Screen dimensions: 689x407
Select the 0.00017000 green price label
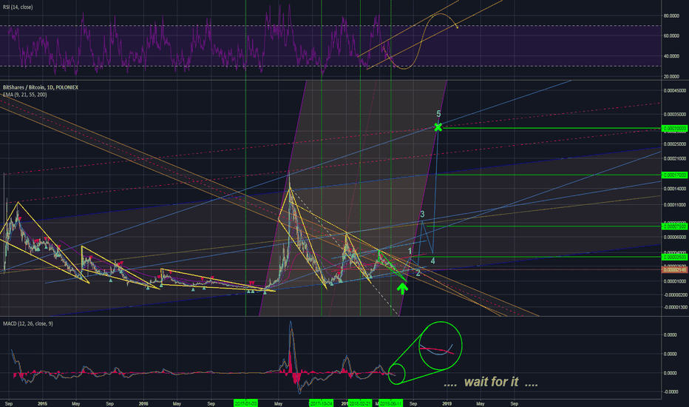coord(674,175)
